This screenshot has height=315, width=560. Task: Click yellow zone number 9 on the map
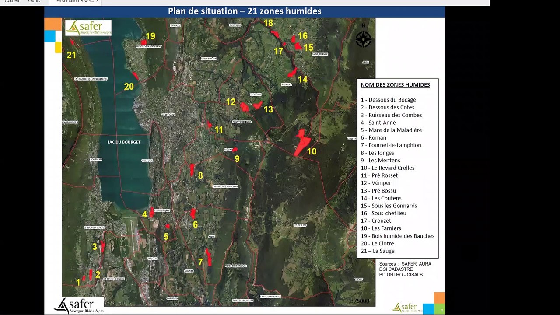237,159
